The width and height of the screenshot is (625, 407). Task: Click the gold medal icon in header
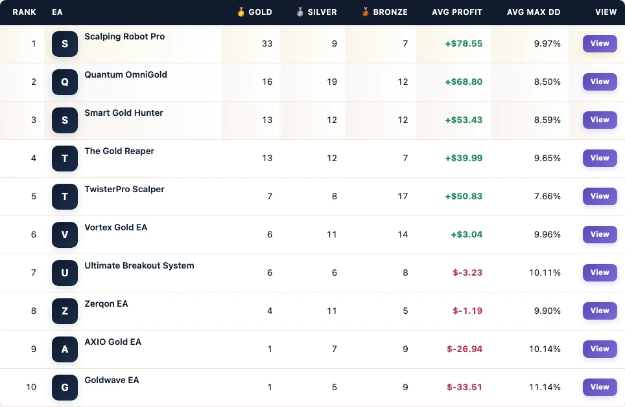tap(241, 12)
